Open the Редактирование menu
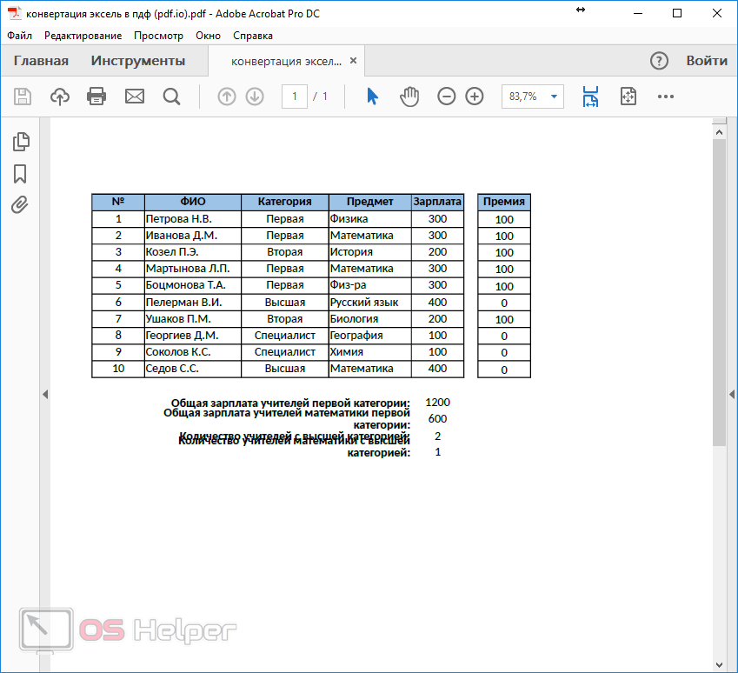This screenshot has width=738, height=673. coord(83,36)
